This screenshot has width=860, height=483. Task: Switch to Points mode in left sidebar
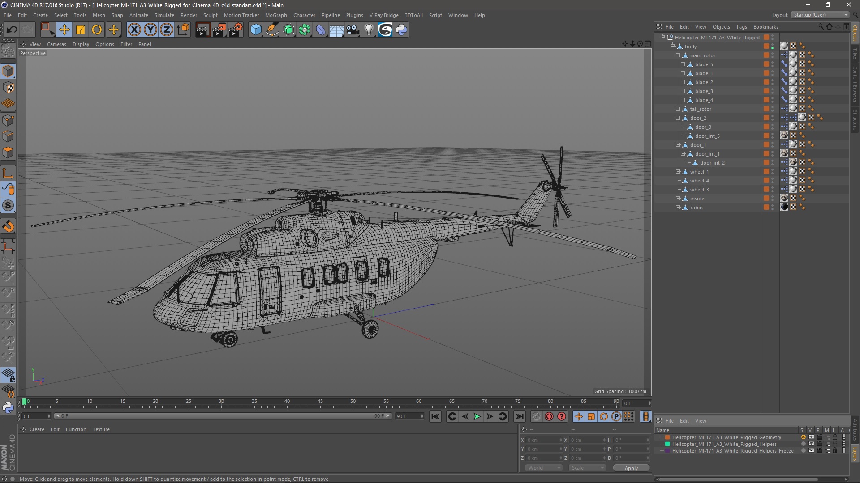pyautogui.click(x=8, y=120)
